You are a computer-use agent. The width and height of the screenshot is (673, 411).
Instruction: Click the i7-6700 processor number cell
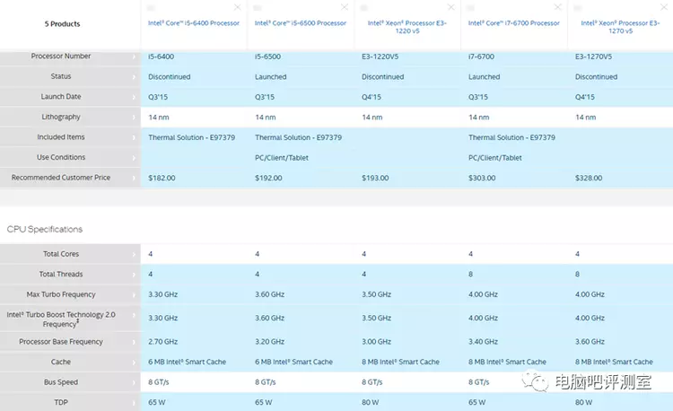tap(482, 57)
